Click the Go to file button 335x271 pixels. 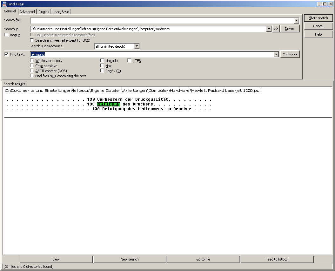203,259
